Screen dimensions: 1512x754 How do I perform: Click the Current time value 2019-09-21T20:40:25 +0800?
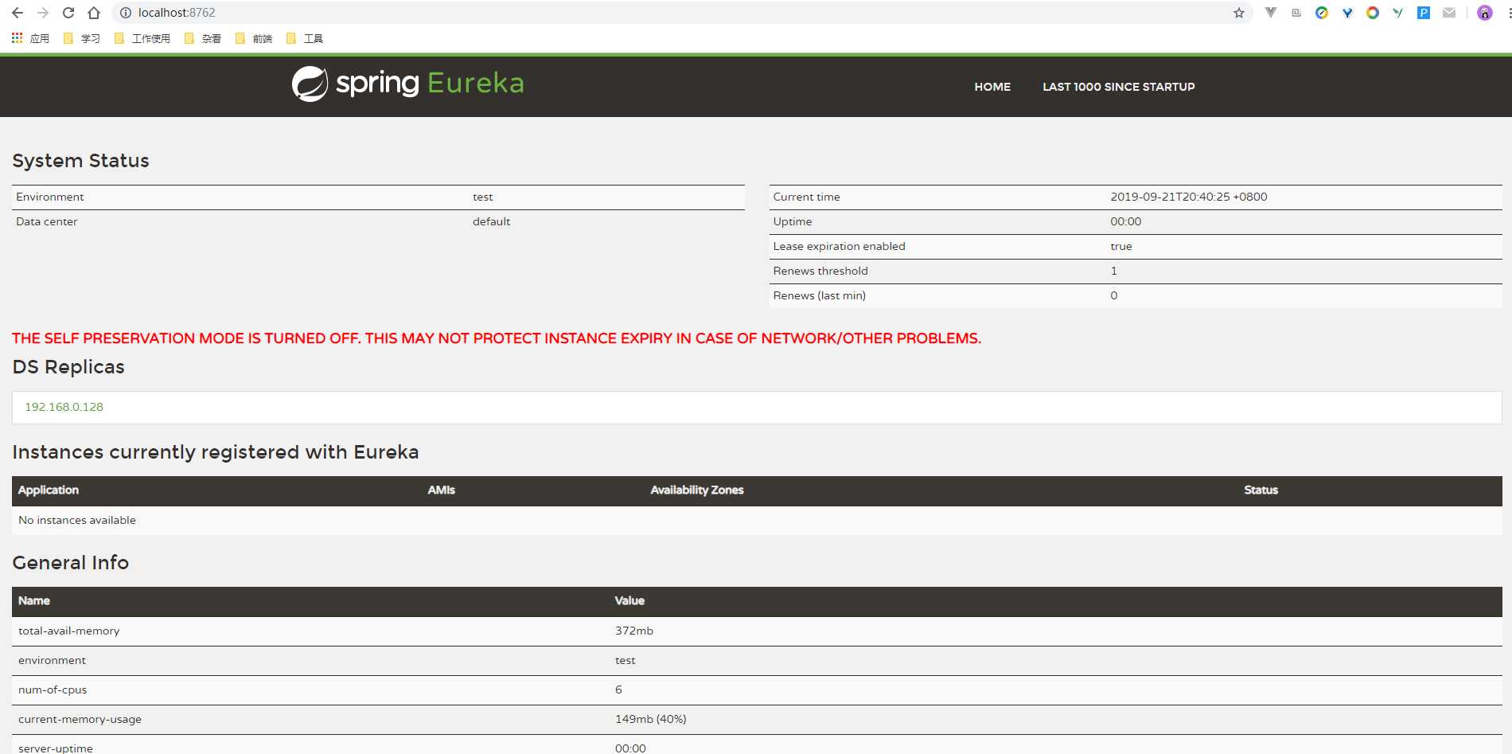click(1189, 197)
